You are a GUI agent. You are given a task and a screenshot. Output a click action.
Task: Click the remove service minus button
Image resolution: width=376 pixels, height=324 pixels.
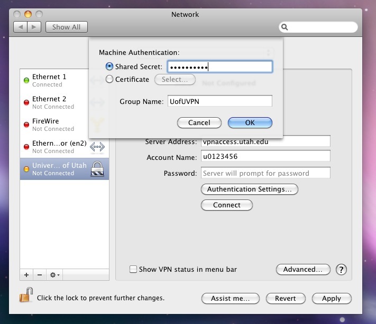pyautogui.click(x=40, y=275)
